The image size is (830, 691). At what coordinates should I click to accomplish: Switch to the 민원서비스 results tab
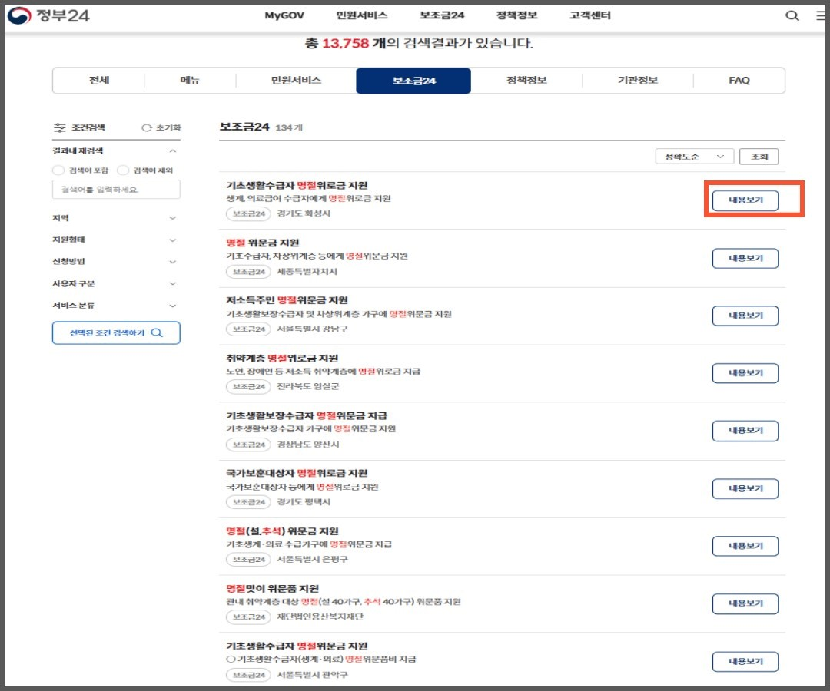pos(296,81)
